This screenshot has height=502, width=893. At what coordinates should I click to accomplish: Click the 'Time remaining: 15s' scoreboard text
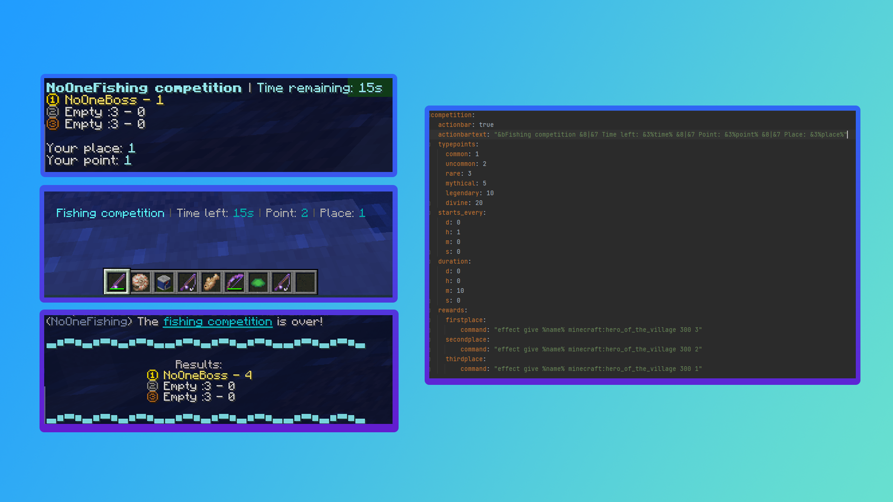319,88
